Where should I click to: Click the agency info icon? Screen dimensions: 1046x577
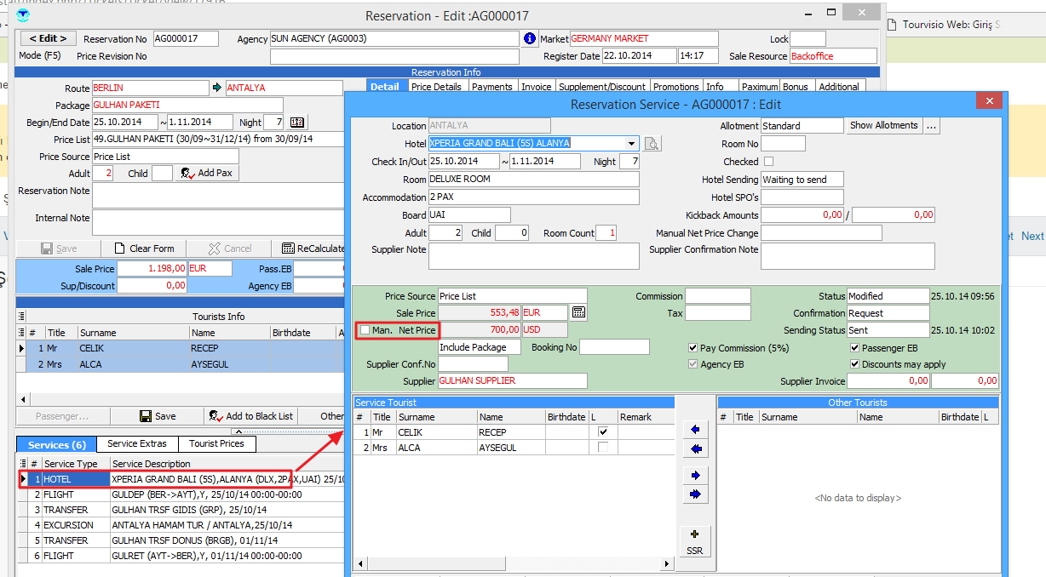point(530,39)
